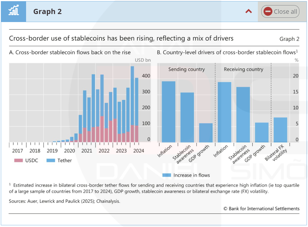Click the '2024' x-axis label
Screen dimensions: 308x227
pos(139,151)
